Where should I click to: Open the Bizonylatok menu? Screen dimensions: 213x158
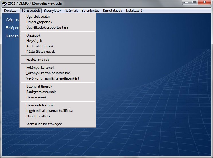(x=52, y=11)
